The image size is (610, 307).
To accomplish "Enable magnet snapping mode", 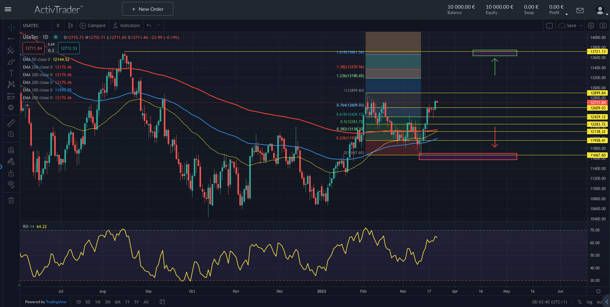I will (x=11, y=150).
